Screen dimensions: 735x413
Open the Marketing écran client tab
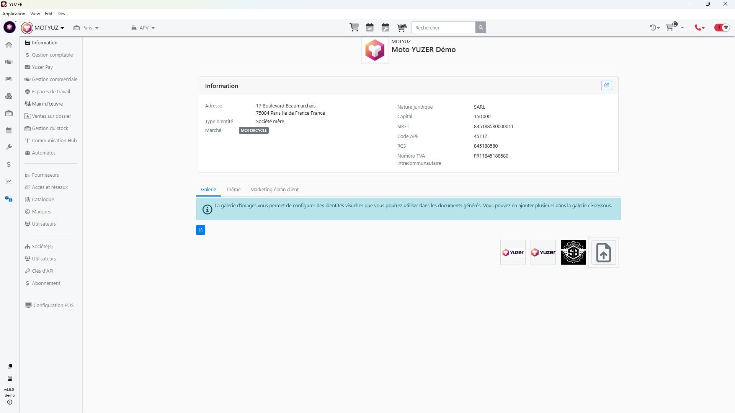(x=274, y=190)
